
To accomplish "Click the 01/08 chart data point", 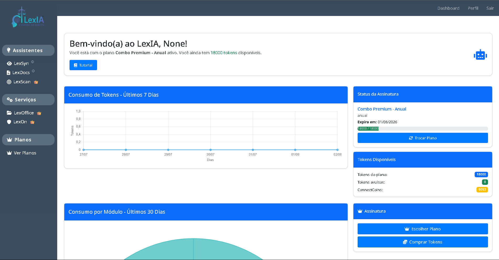I will click(295, 150).
